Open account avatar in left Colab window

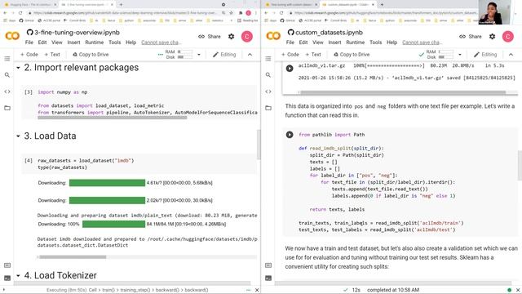pyautogui.click(x=247, y=36)
